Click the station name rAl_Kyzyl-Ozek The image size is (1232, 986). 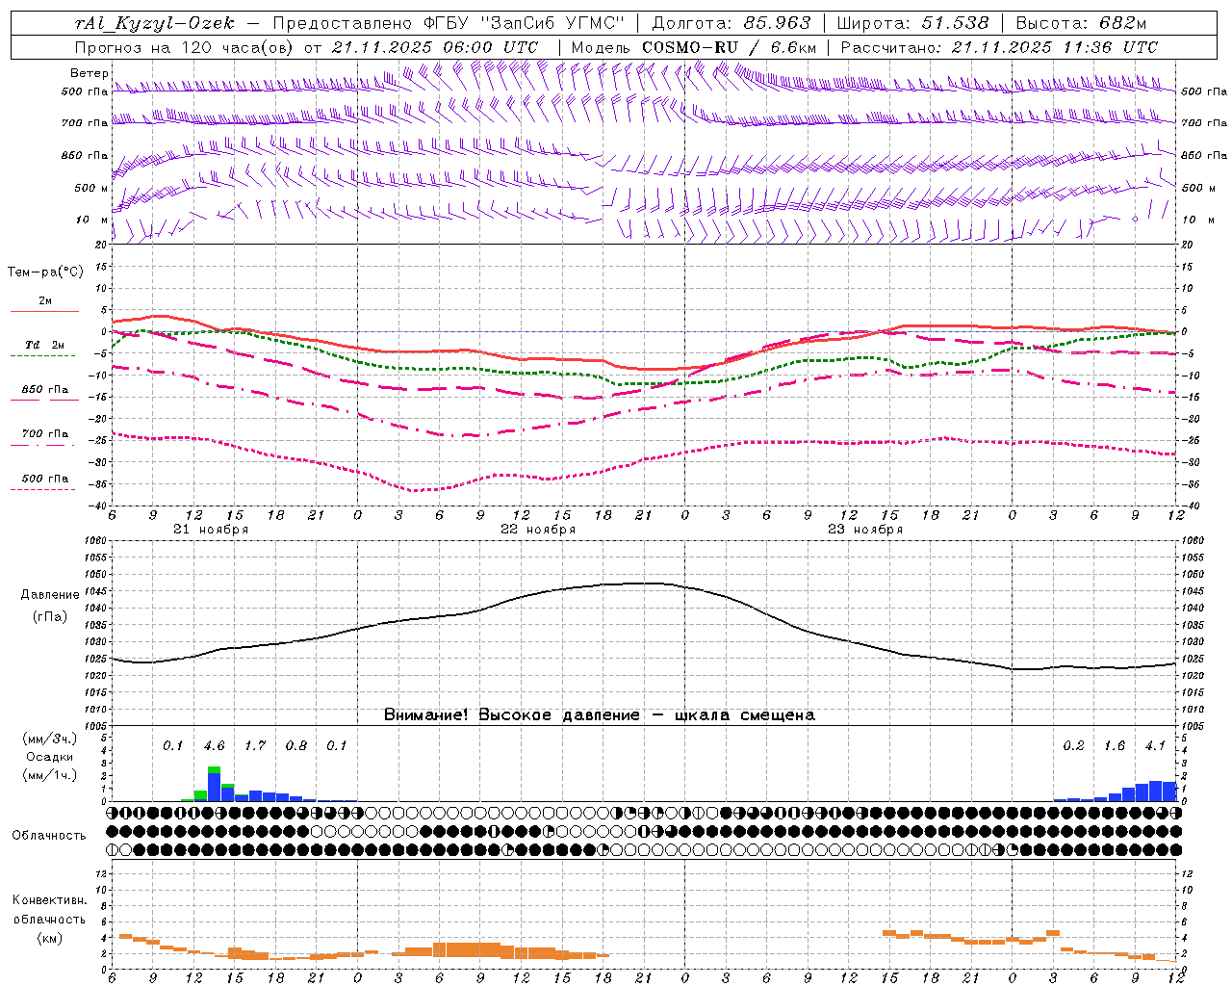point(153,23)
